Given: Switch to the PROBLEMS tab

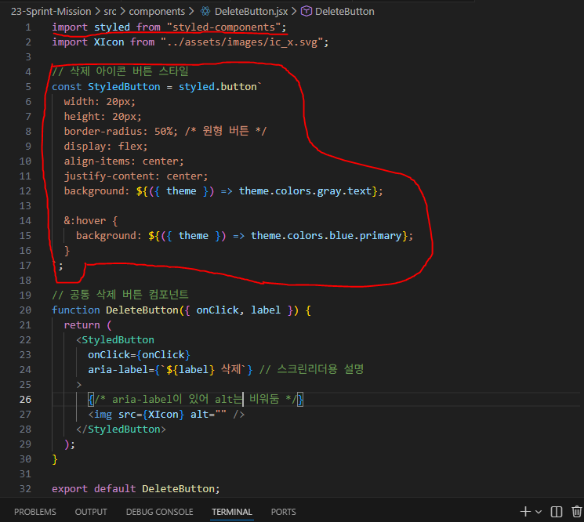Looking at the screenshot, I should pyautogui.click(x=35, y=512).
